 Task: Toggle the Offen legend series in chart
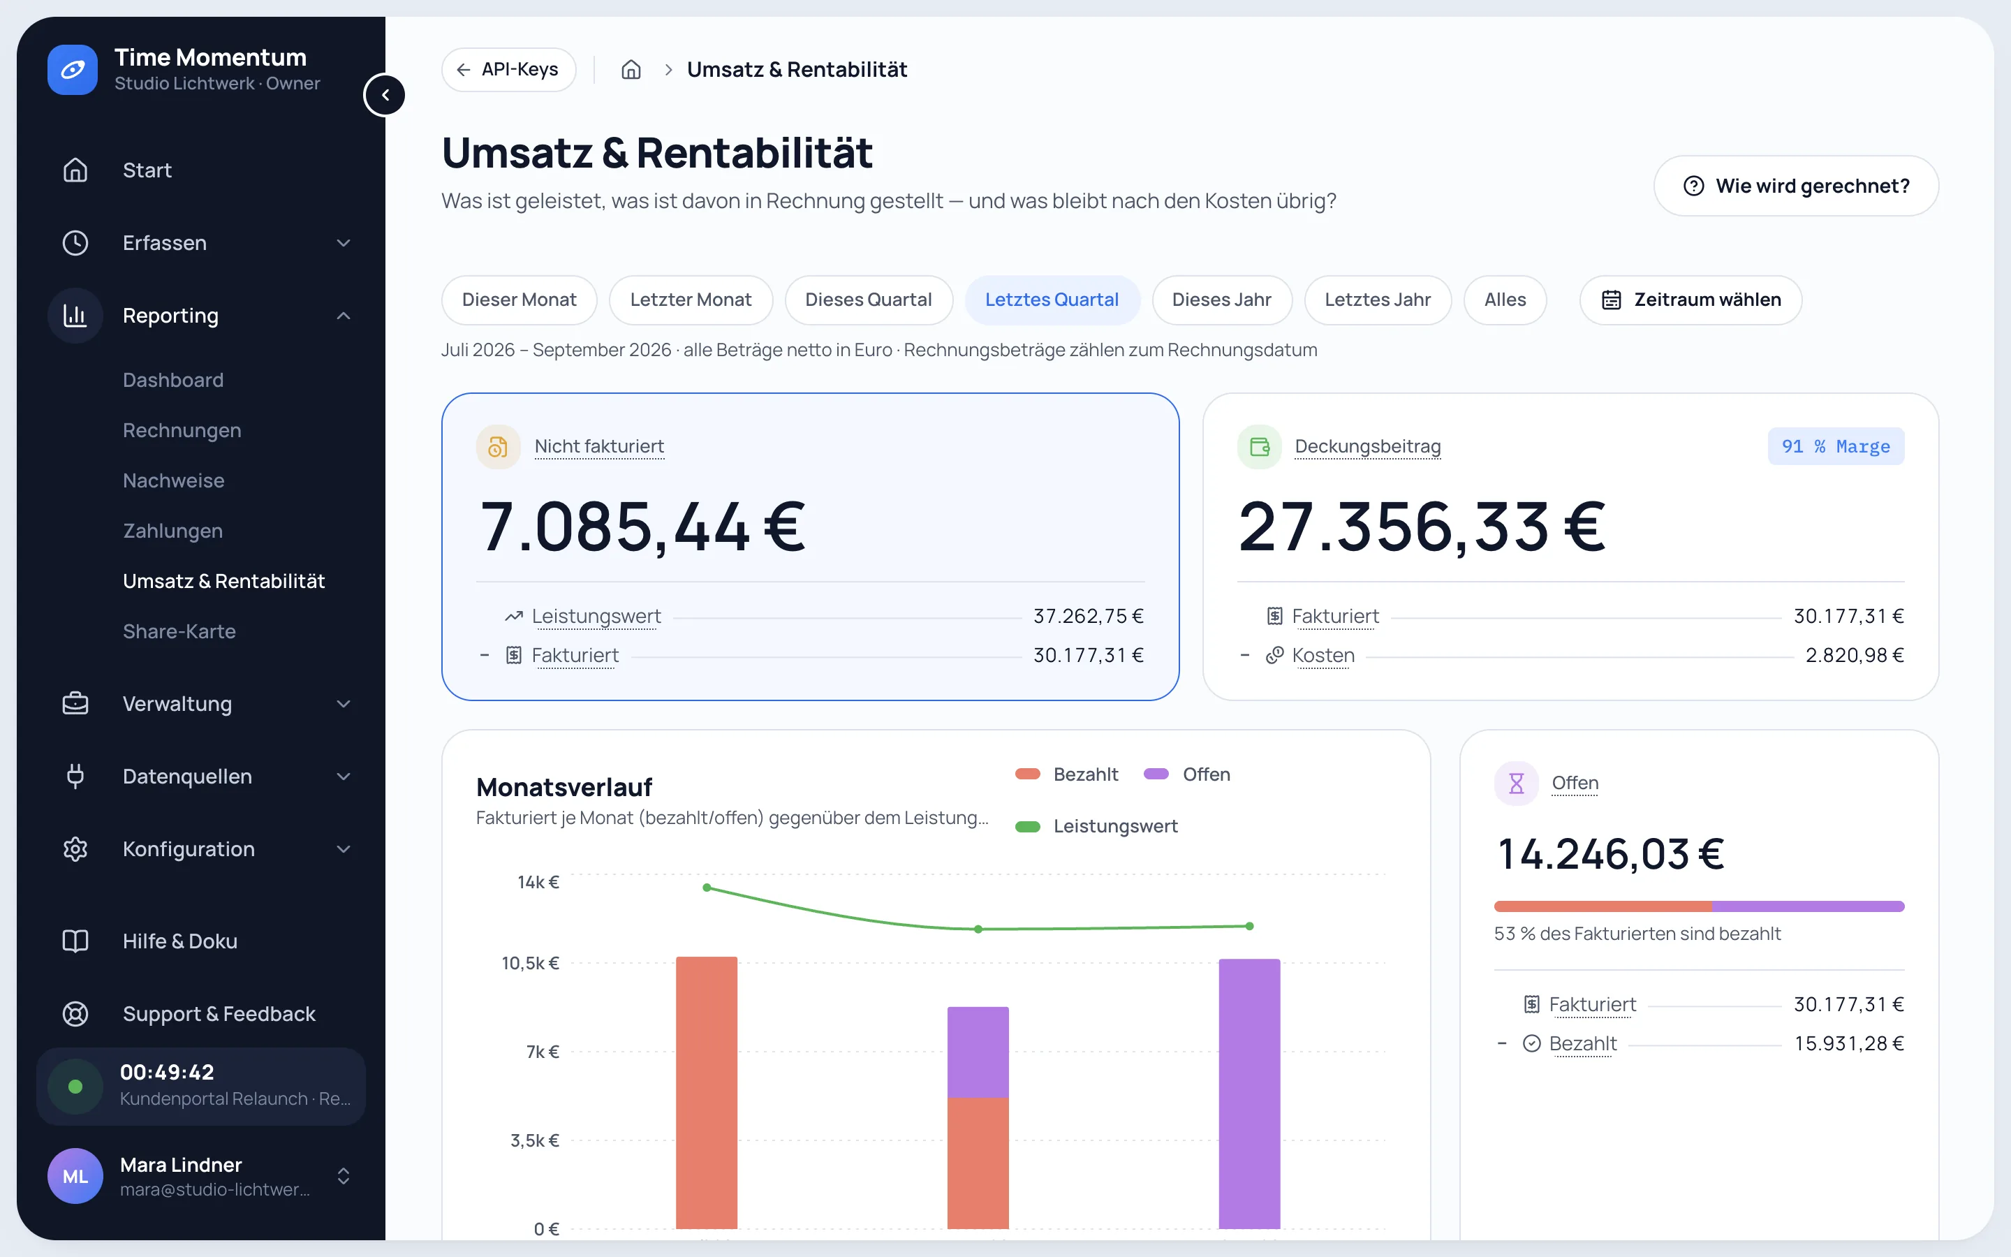pos(1186,774)
